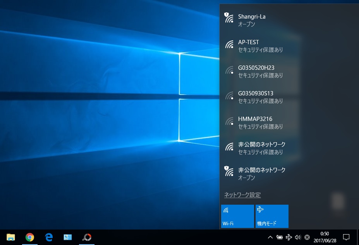Click the airplane mode icon in system tray
The width and height of the screenshot is (359, 245).
click(289, 237)
